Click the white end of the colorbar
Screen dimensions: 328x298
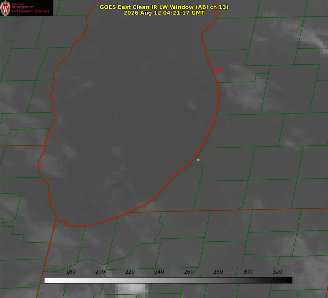(x=48, y=281)
